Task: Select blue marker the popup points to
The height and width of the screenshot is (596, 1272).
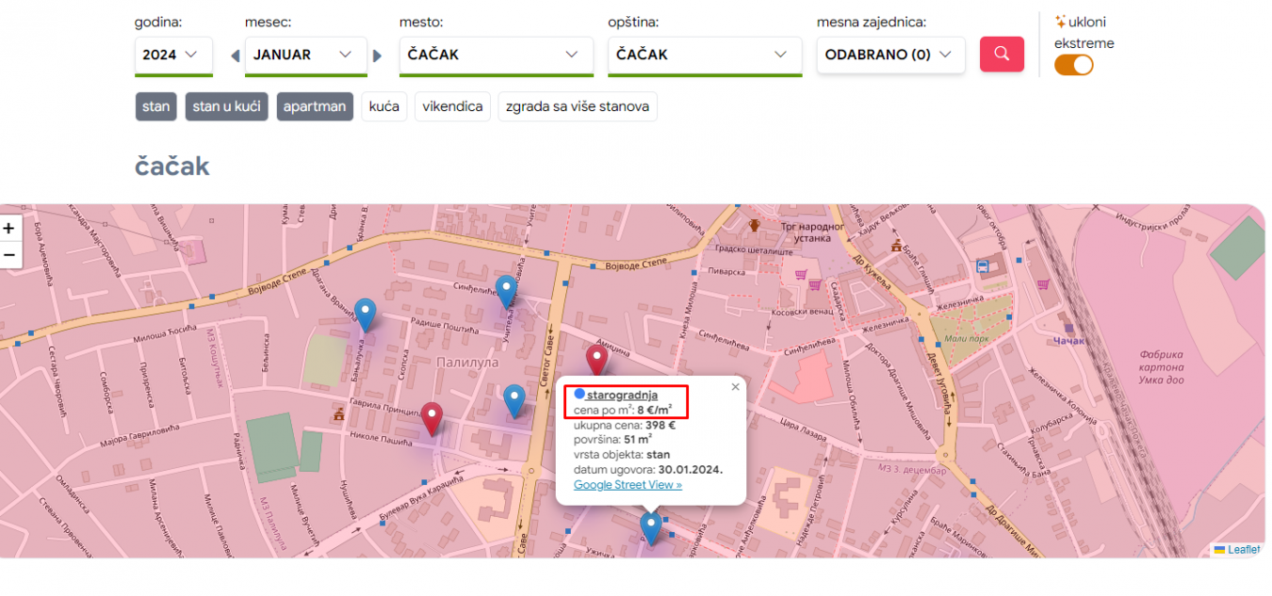Action: point(650,526)
